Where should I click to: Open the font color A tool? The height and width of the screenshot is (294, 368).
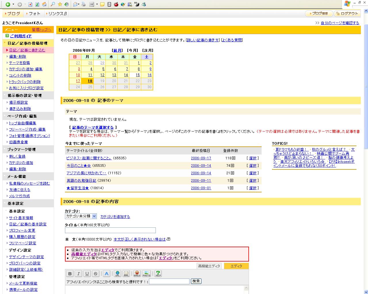107,274
